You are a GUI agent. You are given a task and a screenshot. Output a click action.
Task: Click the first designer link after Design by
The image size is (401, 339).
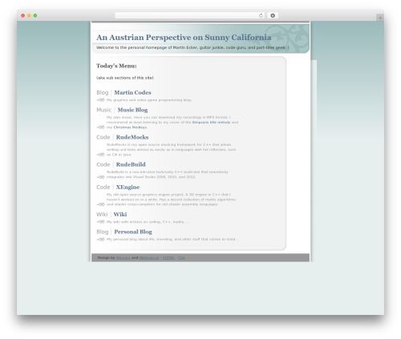point(124,258)
